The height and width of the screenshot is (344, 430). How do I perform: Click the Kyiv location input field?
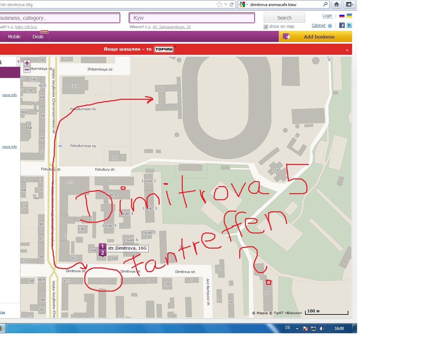tap(191, 18)
